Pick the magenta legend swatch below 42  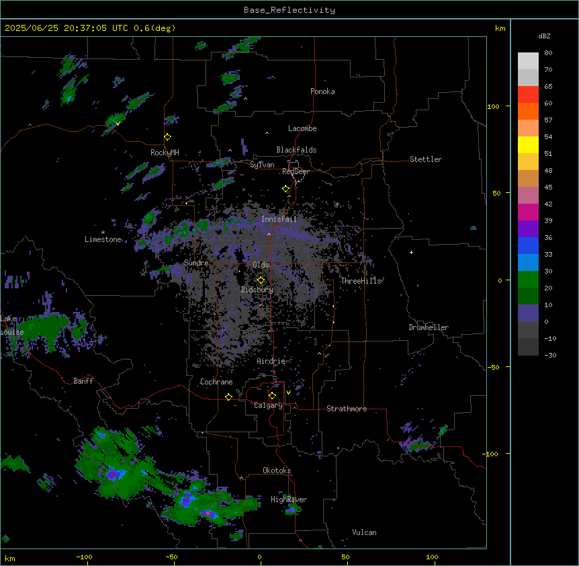(x=528, y=212)
